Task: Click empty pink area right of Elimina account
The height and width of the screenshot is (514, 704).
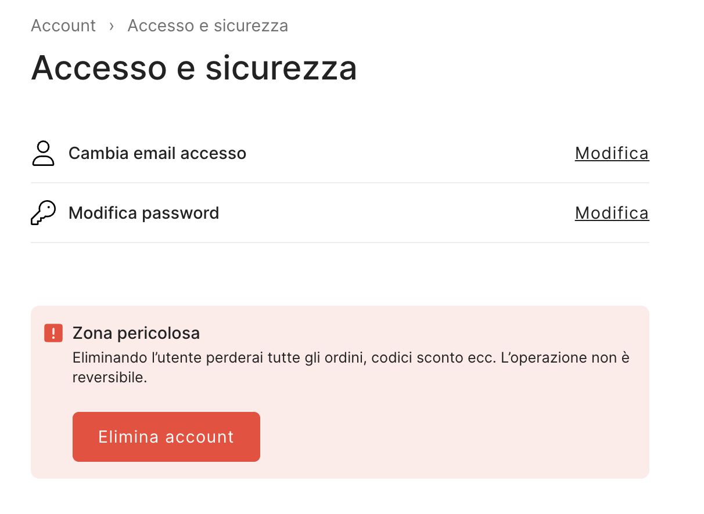Action: [x=453, y=437]
